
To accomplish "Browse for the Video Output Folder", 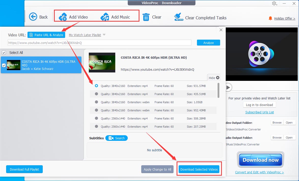I will pos(277,123).
